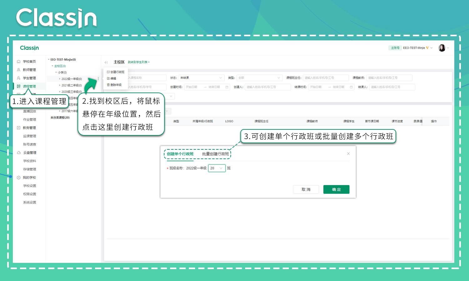
Task: Open 我的学校 section in the sidebar
Action: tap(29, 178)
